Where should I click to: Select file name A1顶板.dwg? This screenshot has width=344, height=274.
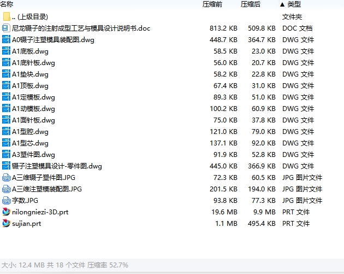click(30, 86)
